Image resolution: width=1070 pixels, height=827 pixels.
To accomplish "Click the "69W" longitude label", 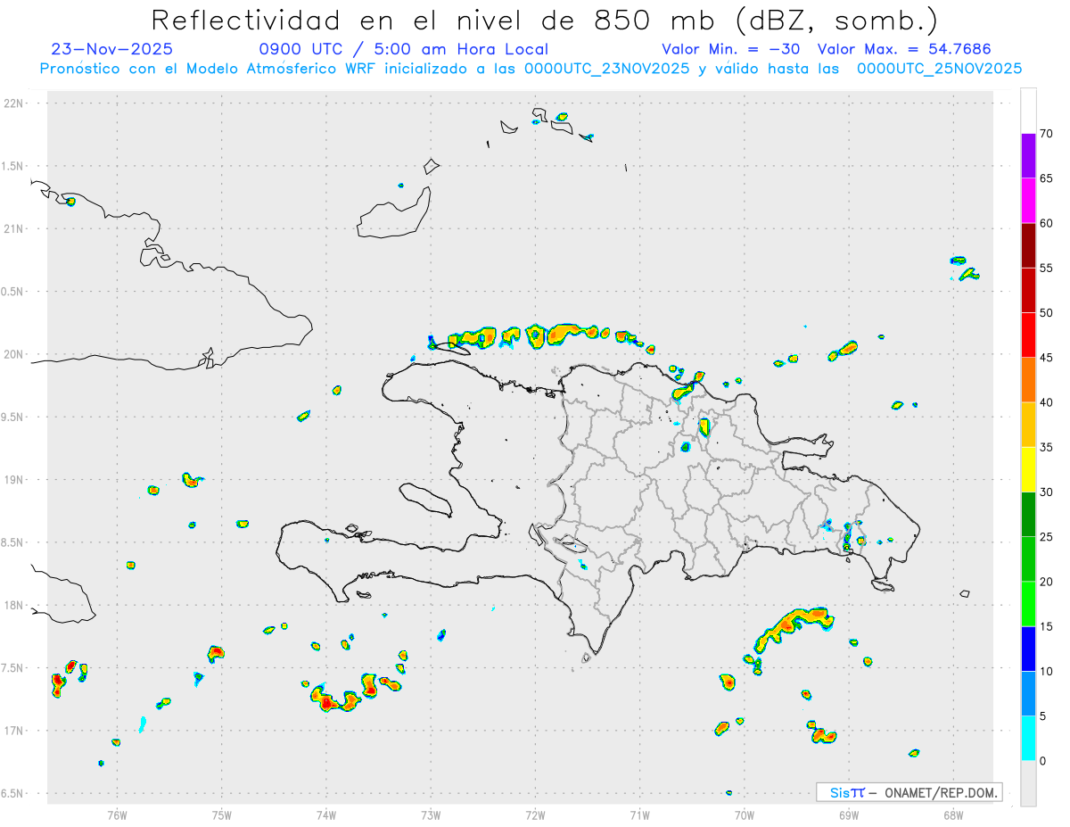I will [x=849, y=815].
